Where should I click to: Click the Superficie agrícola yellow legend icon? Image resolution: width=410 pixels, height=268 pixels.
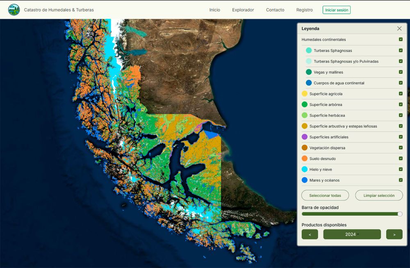point(305,94)
